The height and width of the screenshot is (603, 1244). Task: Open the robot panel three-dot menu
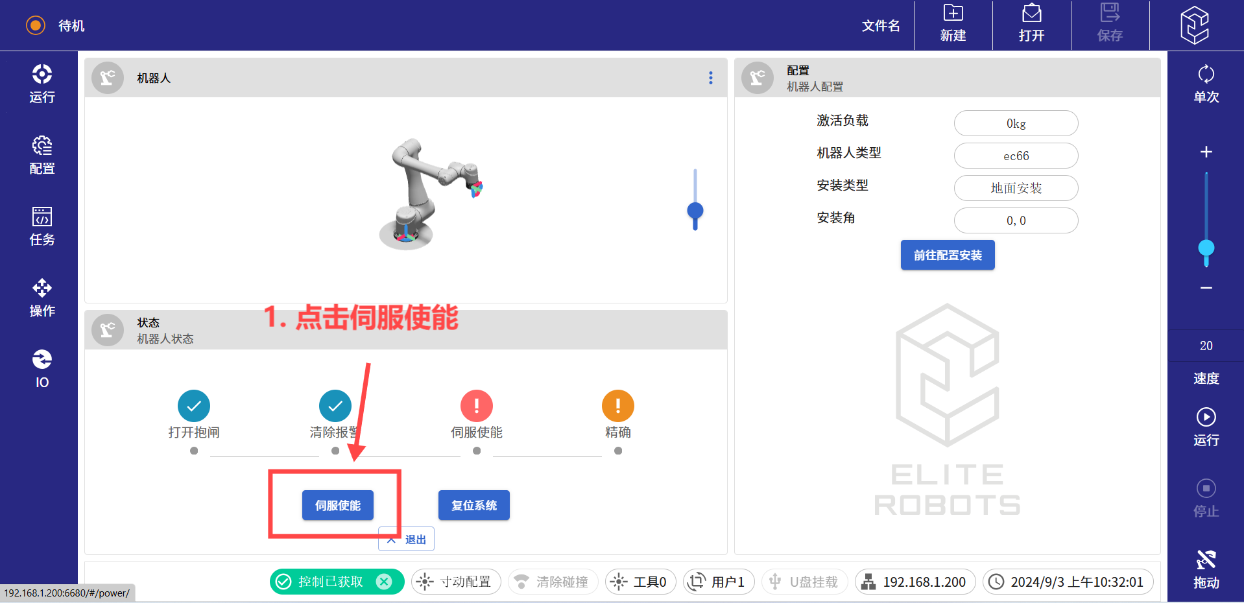711,78
